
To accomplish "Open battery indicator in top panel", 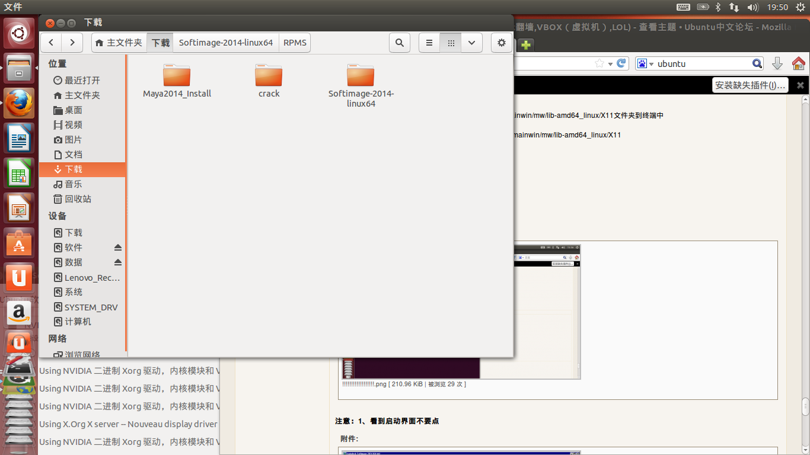I will pyautogui.click(x=703, y=7).
